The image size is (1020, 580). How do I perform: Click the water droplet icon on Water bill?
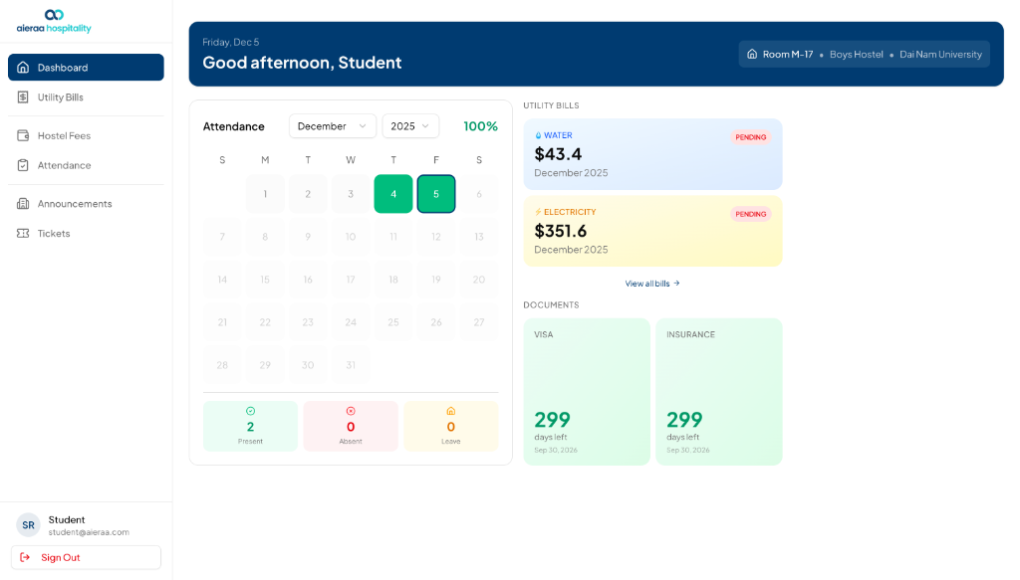click(x=538, y=134)
